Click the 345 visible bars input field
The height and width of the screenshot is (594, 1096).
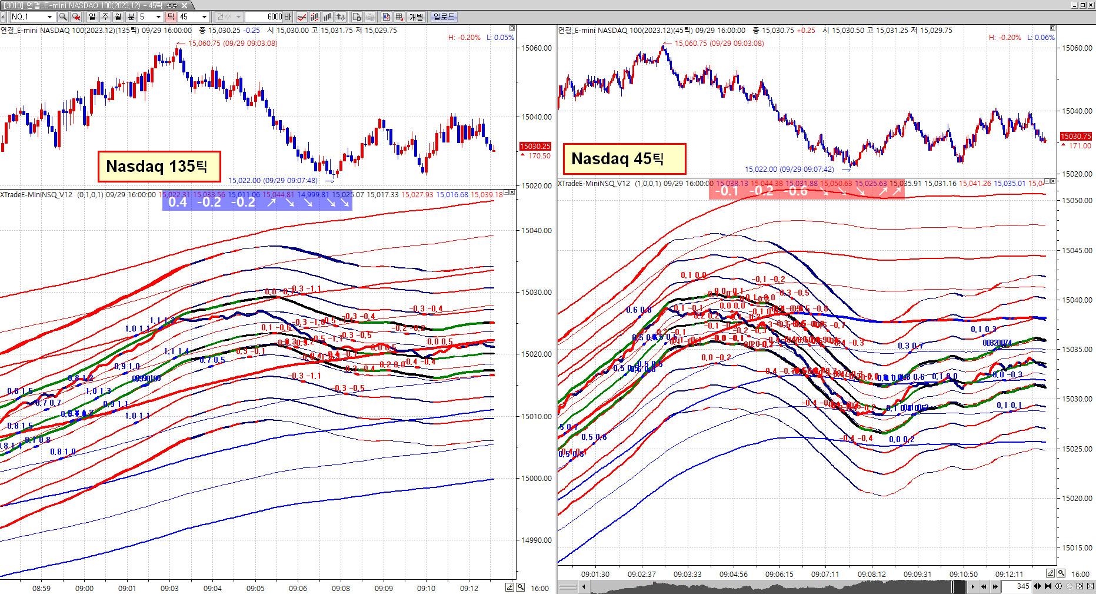click(x=1017, y=586)
